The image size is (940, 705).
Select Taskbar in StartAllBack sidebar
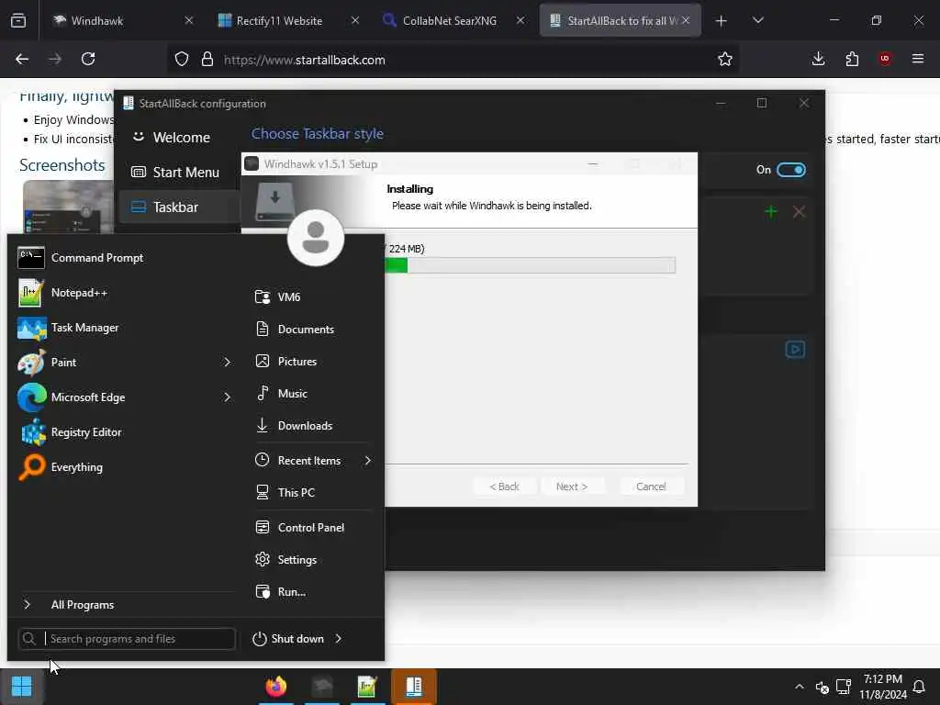(x=179, y=207)
